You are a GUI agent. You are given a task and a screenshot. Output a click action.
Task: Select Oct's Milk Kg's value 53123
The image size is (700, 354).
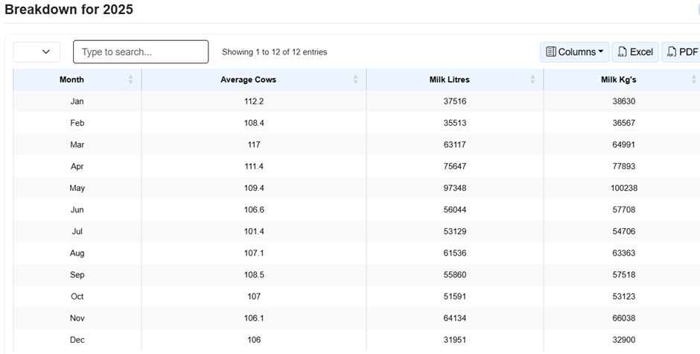click(623, 297)
